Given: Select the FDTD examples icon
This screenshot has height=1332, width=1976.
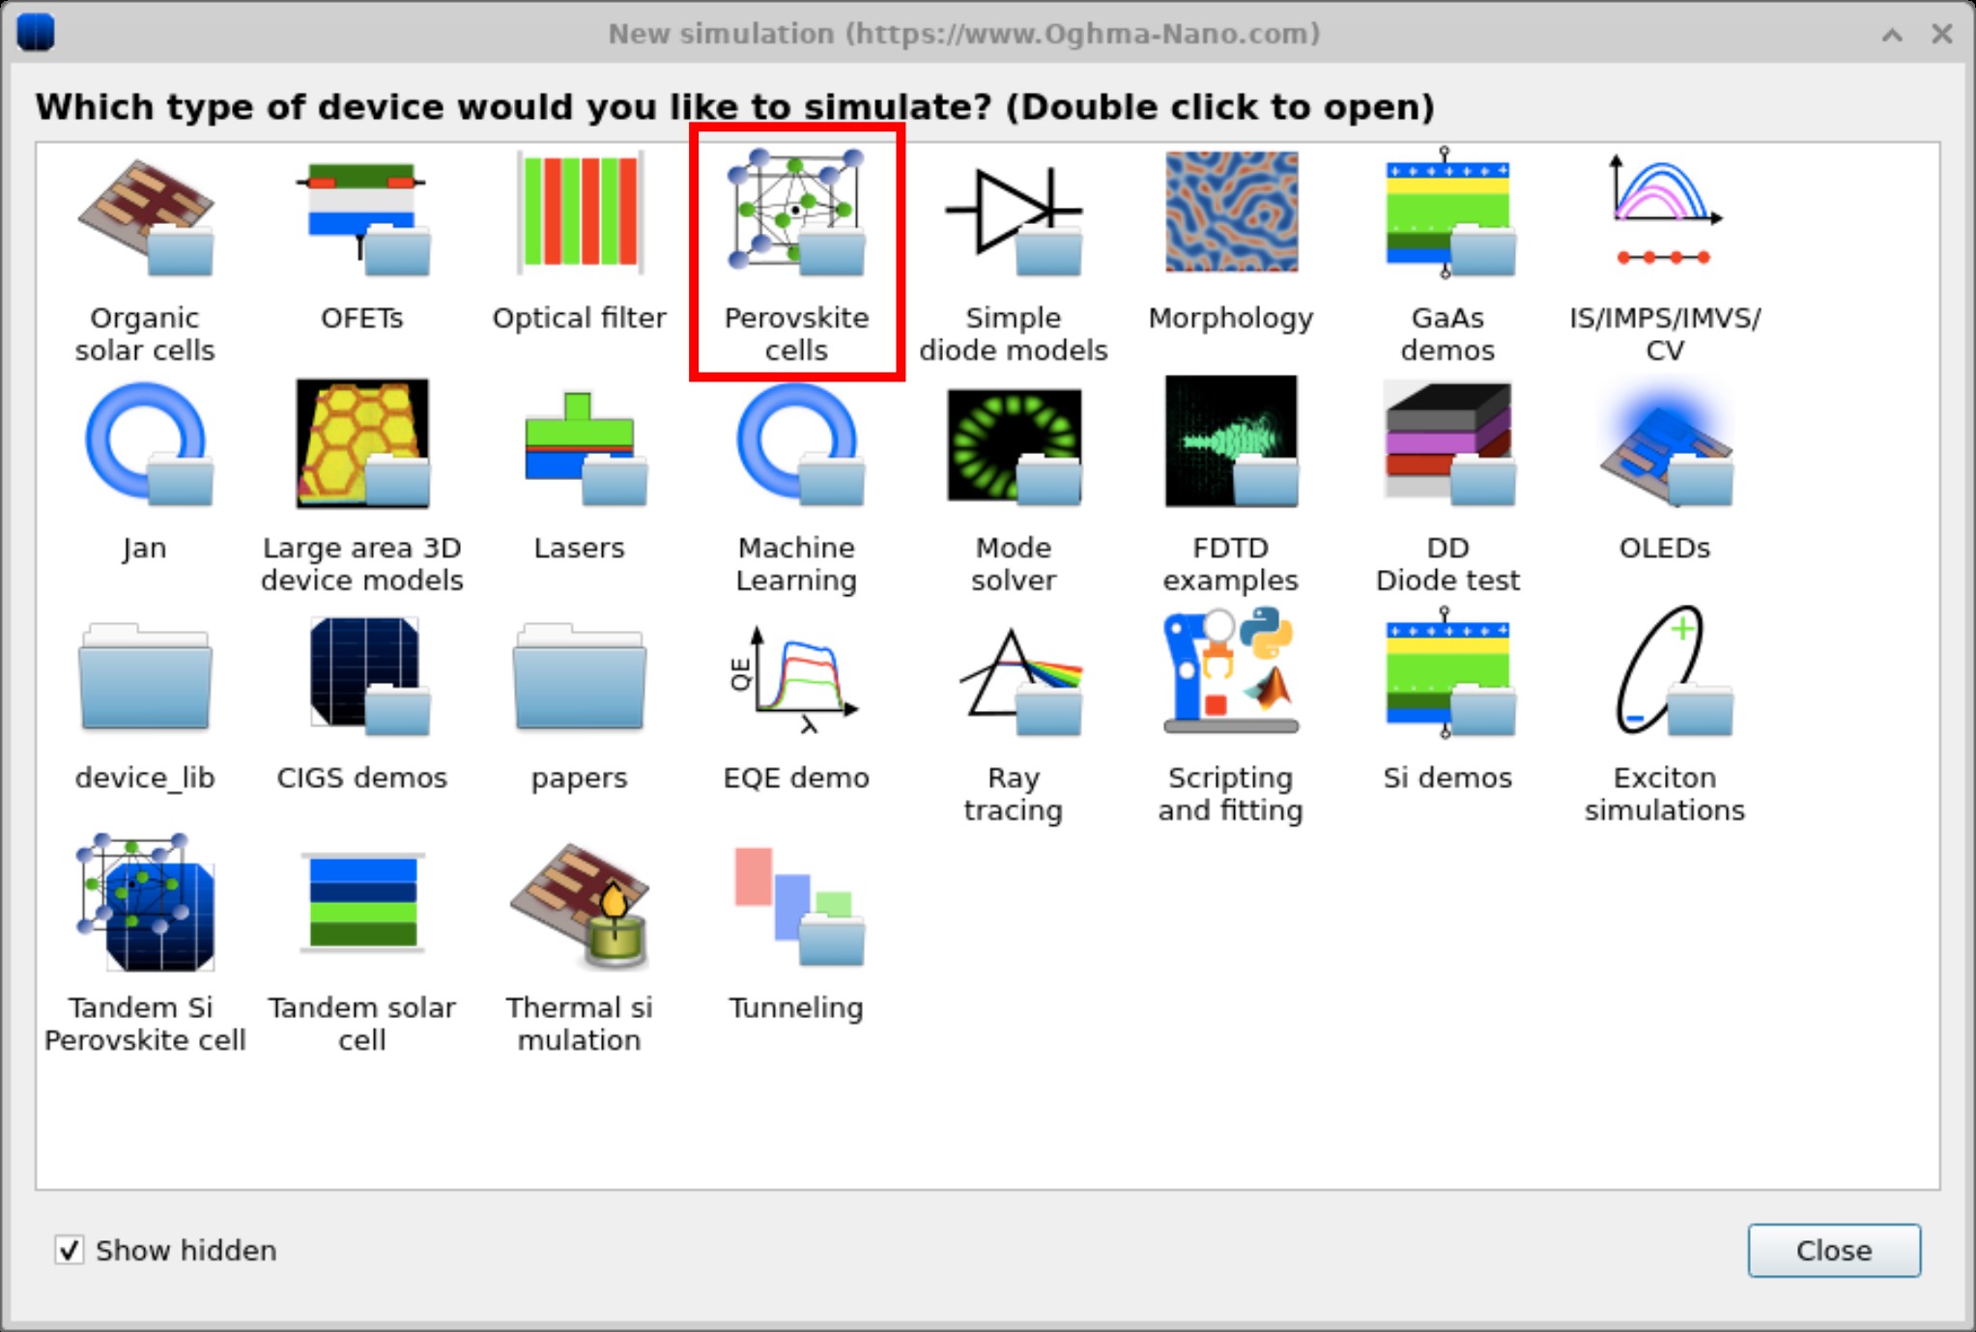Looking at the screenshot, I should click(1230, 442).
